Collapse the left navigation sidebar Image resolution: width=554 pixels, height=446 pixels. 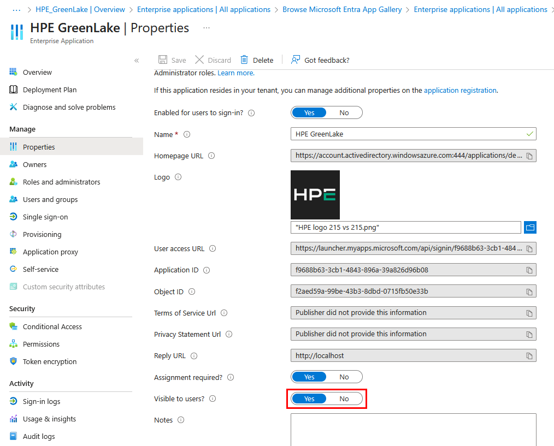(137, 61)
